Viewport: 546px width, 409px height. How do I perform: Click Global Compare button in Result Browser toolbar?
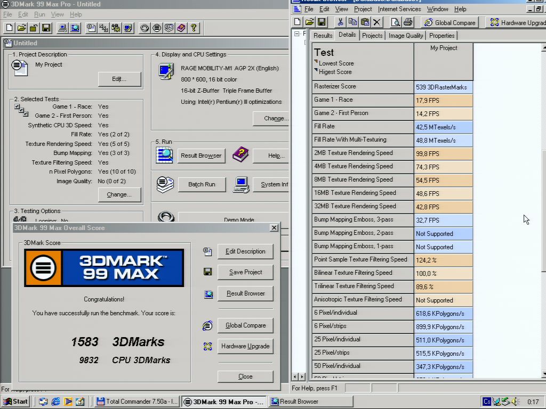coord(449,22)
